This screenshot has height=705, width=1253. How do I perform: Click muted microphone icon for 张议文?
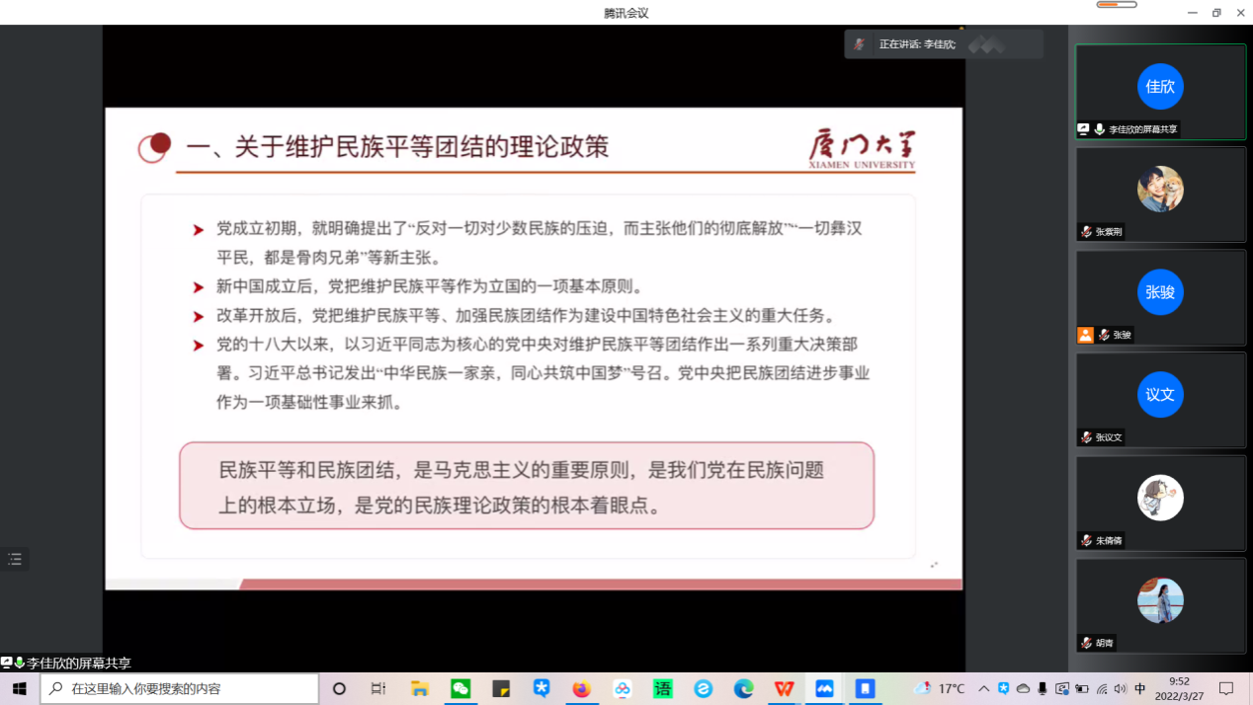click(x=1086, y=437)
